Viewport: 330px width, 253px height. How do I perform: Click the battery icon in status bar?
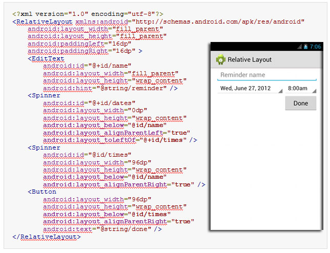coord(305,47)
